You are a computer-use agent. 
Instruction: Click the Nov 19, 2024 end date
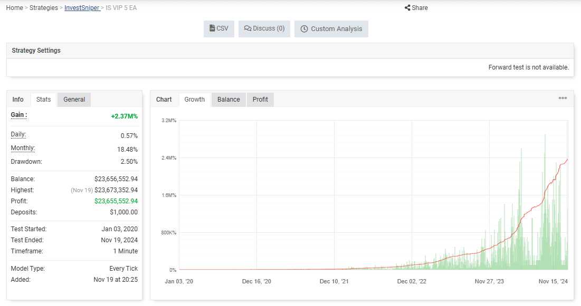pyautogui.click(x=119, y=240)
